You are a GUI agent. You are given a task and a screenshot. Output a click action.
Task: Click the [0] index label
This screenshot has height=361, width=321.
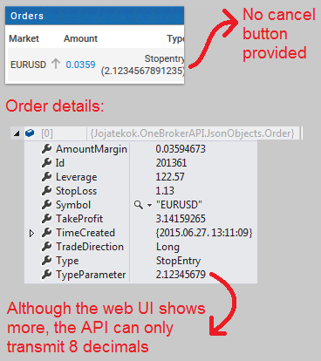click(x=47, y=133)
